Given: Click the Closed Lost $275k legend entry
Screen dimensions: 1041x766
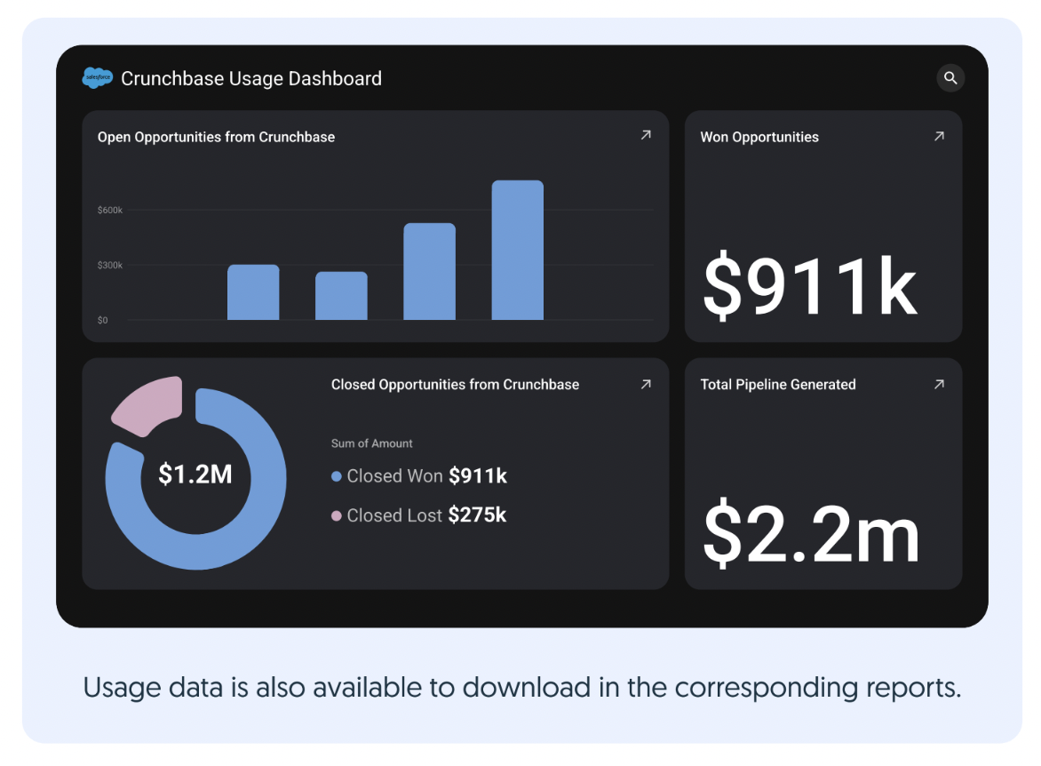Looking at the screenshot, I should 419,515.
